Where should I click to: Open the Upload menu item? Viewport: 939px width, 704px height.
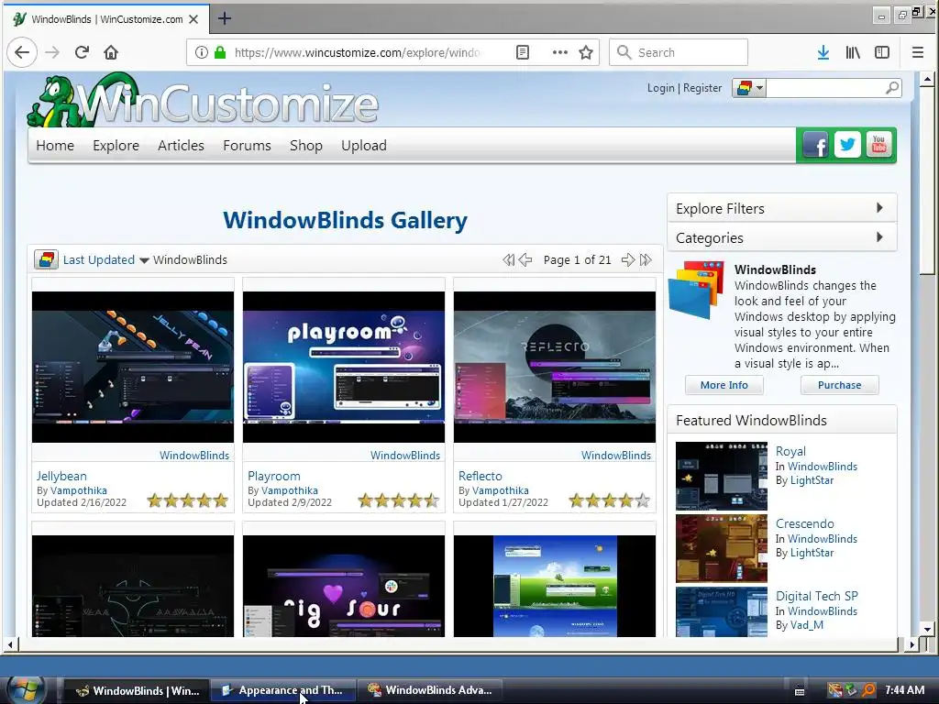[364, 146]
